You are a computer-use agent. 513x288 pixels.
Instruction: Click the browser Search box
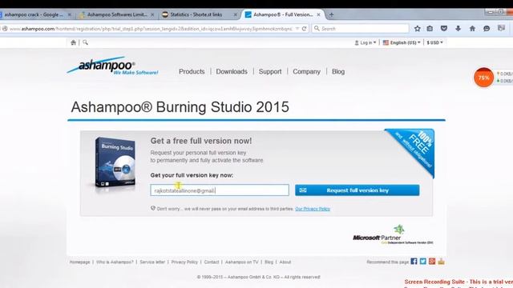coord(361,29)
